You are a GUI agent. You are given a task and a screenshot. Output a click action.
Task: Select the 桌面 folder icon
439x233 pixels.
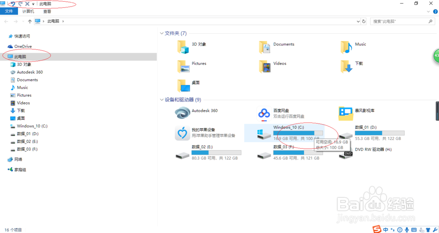pyautogui.click(x=184, y=86)
